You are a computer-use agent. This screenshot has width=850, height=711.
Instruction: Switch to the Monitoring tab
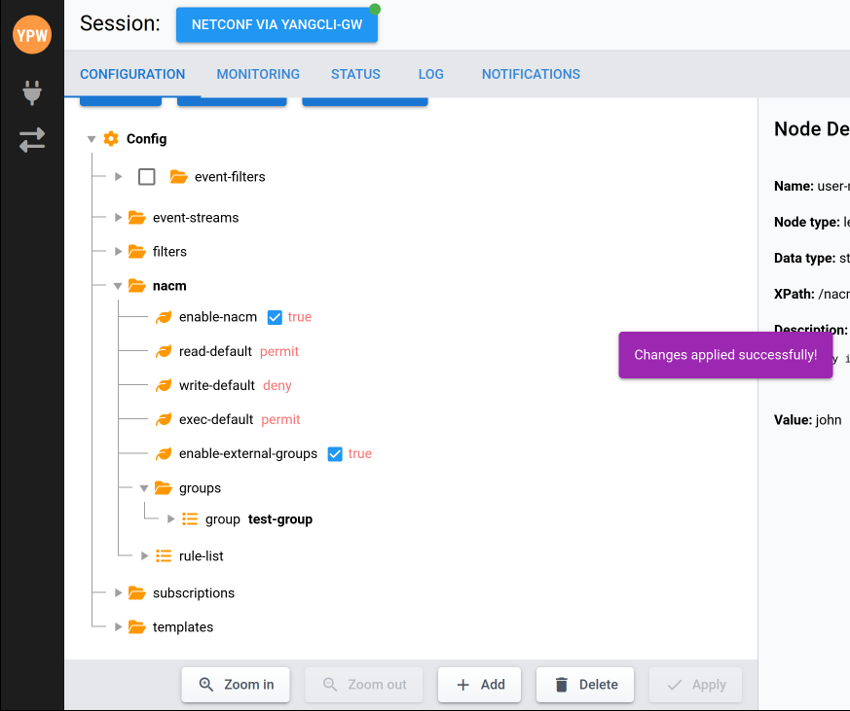(x=258, y=74)
